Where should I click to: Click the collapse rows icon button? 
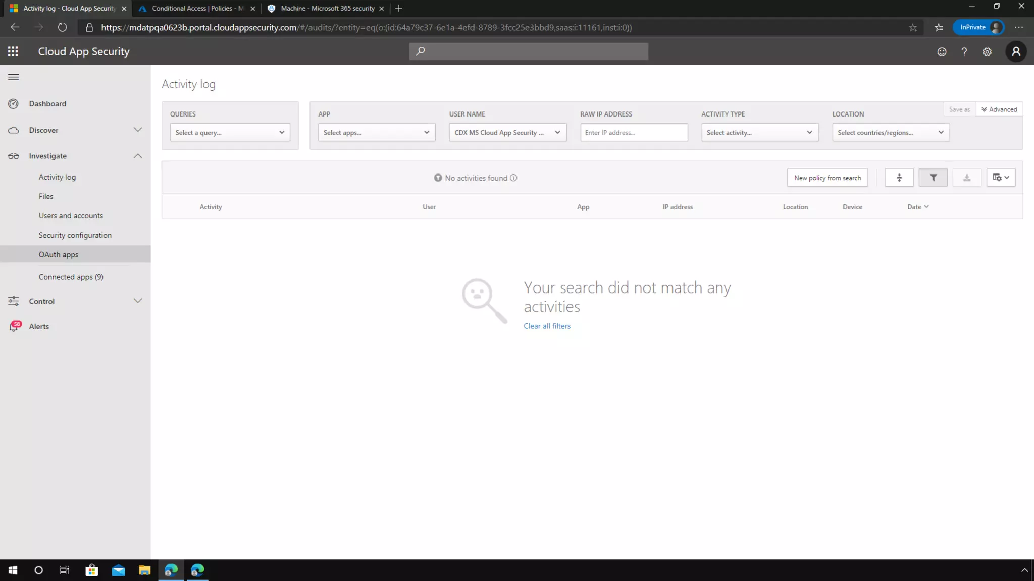[x=899, y=178]
